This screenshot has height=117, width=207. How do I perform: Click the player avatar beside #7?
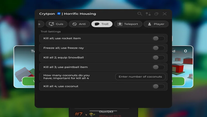tap(92, 114)
